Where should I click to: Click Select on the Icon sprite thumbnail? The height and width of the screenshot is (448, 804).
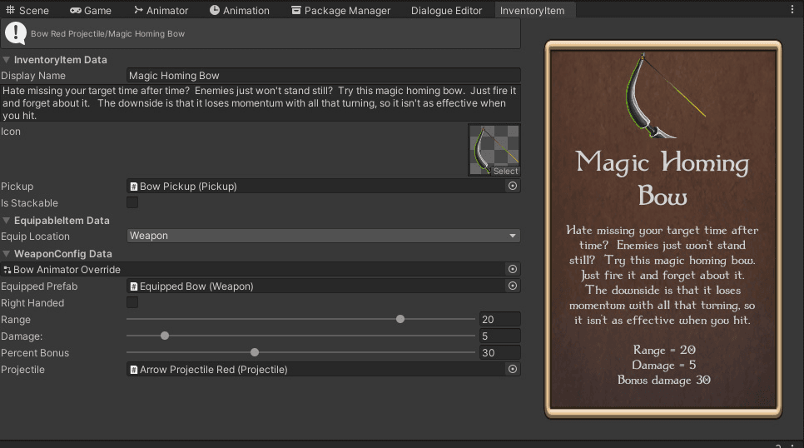pos(505,172)
